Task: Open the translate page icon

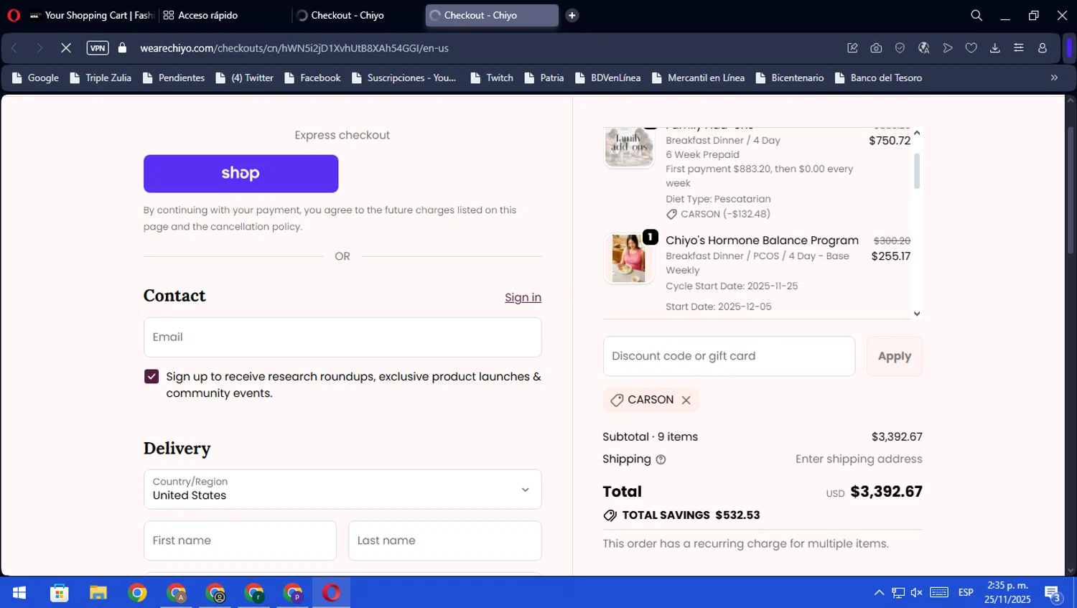Action: click(924, 48)
